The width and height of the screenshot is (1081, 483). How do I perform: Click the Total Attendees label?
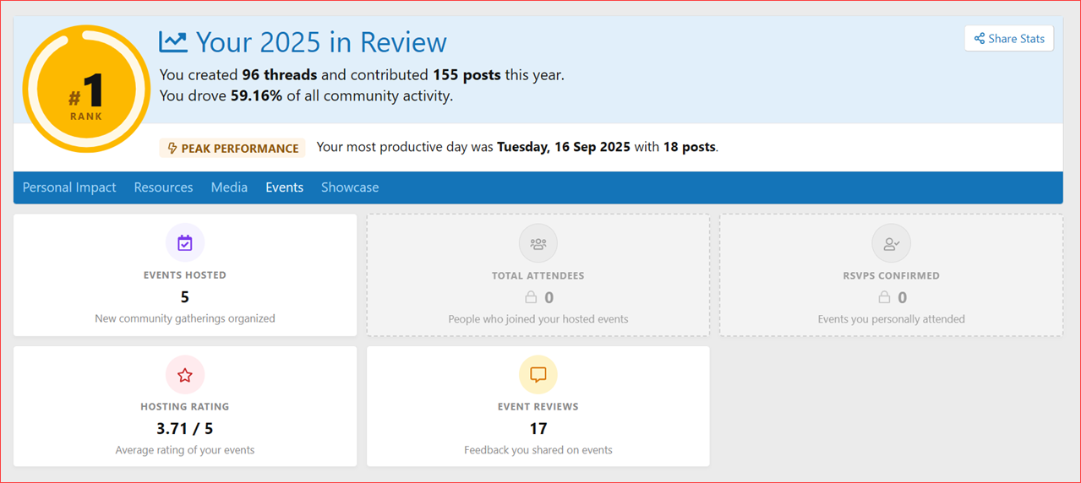pos(538,275)
